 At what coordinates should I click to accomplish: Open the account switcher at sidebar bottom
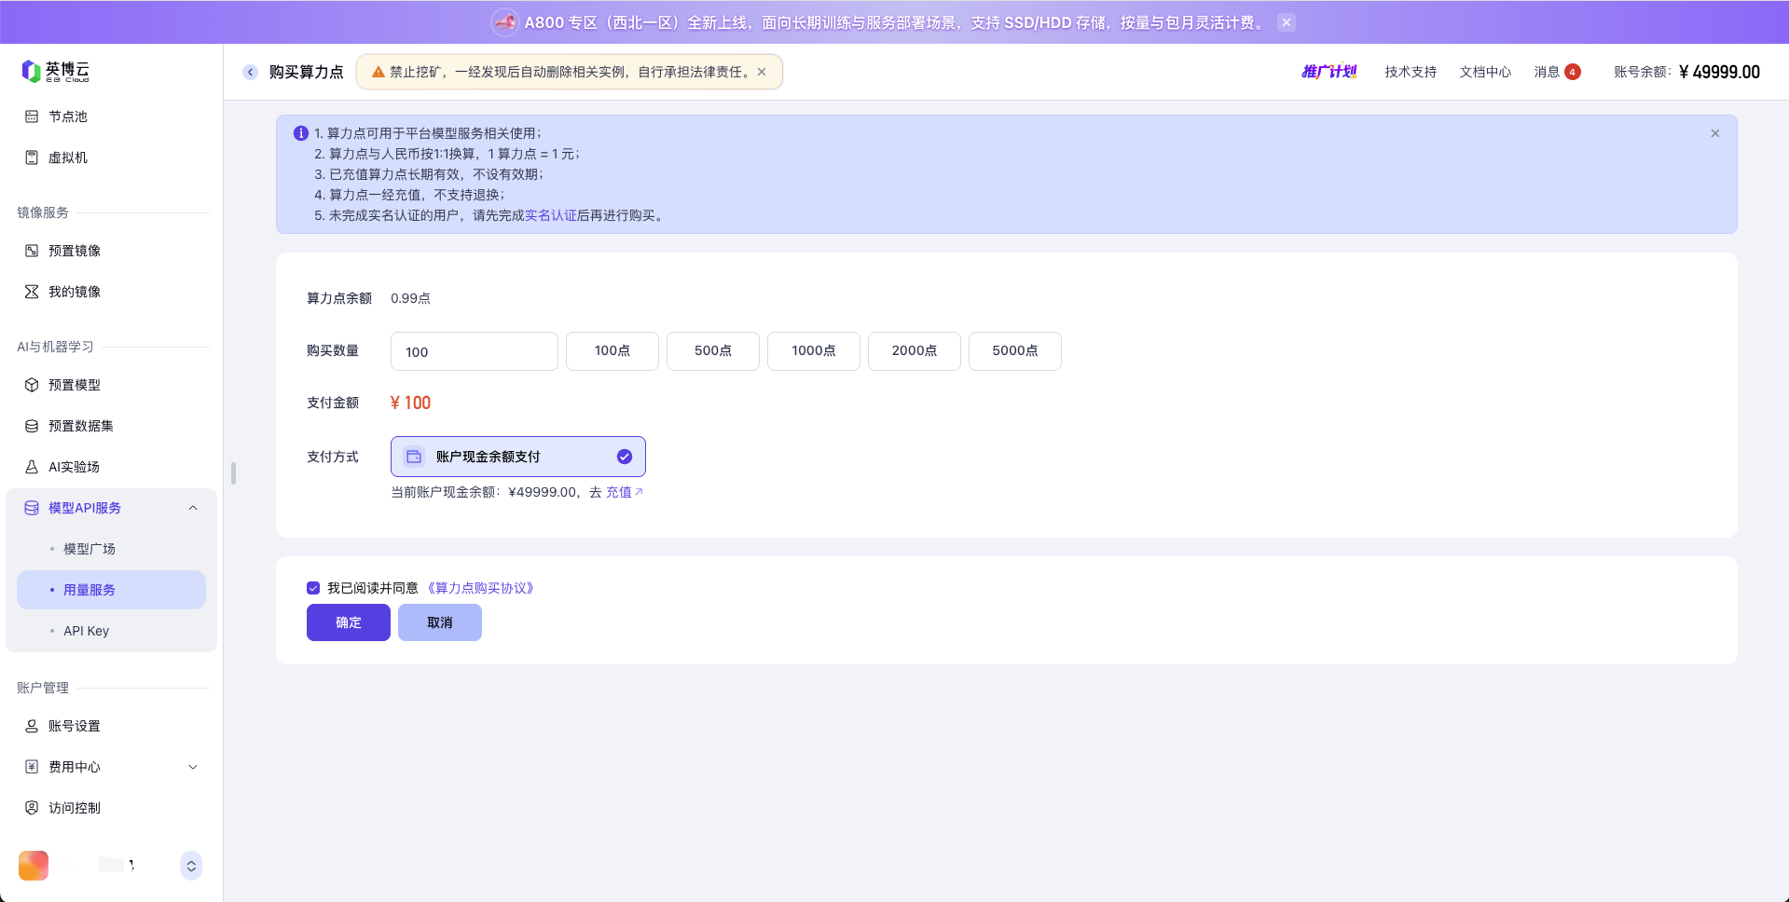click(x=191, y=866)
